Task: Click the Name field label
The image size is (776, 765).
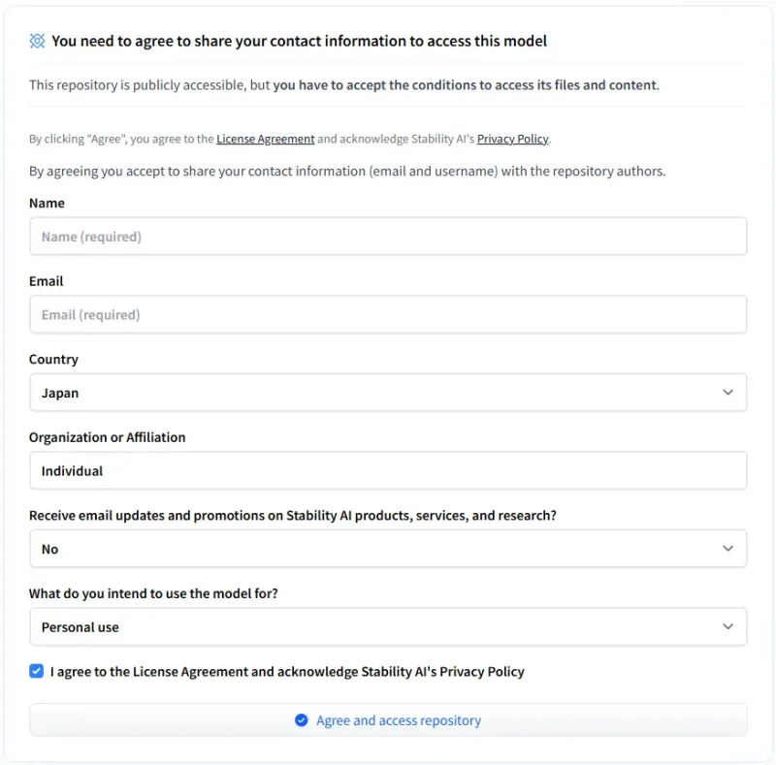Action: tap(47, 203)
